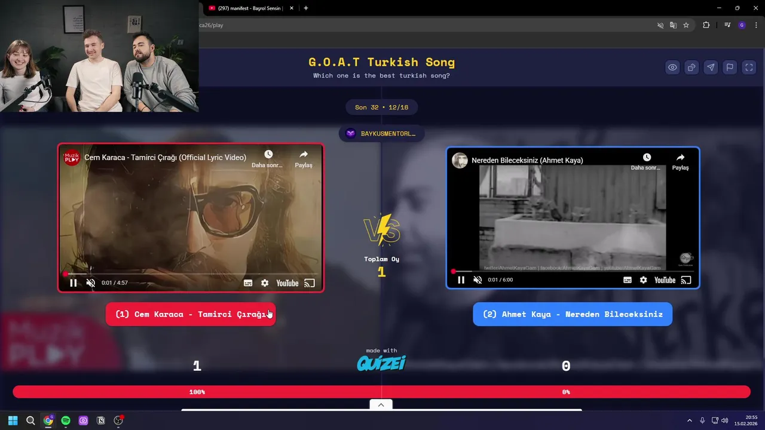Click the flag report icon
Screen dimensions: 765x430
(730, 67)
